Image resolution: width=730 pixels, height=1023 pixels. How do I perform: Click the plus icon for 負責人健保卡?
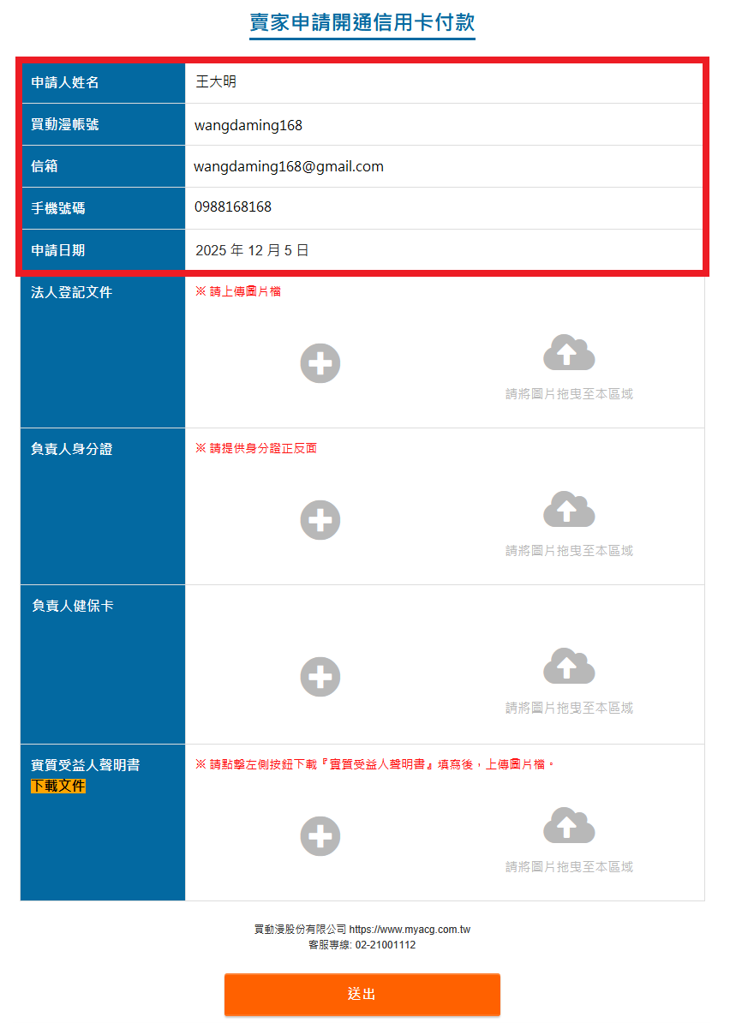tap(320, 677)
